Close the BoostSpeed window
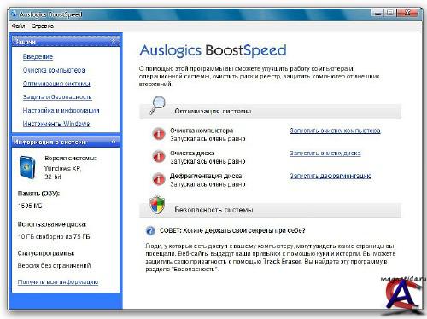Screen dimensions: 427x319 coord(407,13)
